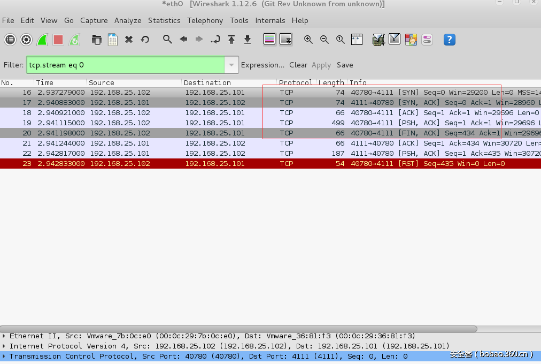Click the Expression... filter button
The width and height of the screenshot is (541, 364).
click(x=262, y=65)
